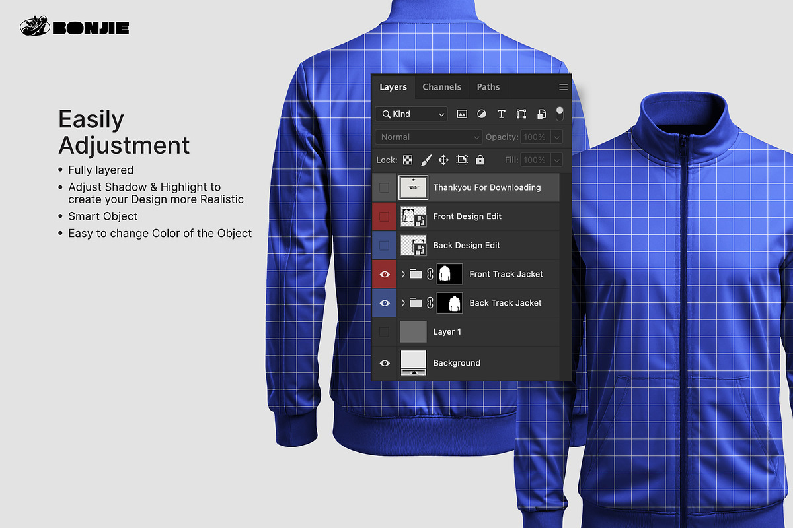Image resolution: width=793 pixels, height=528 pixels.
Task: Click the Front Track Jacket folder icon
Action: [x=415, y=274]
